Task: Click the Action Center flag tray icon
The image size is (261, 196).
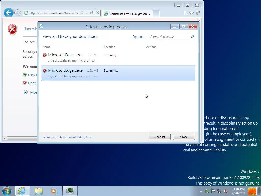Action: click(213, 191)
